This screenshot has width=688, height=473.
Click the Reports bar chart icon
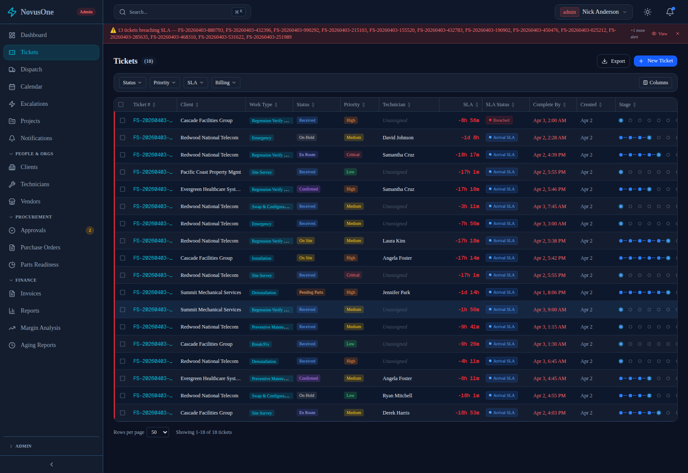(x=12, y=311)
